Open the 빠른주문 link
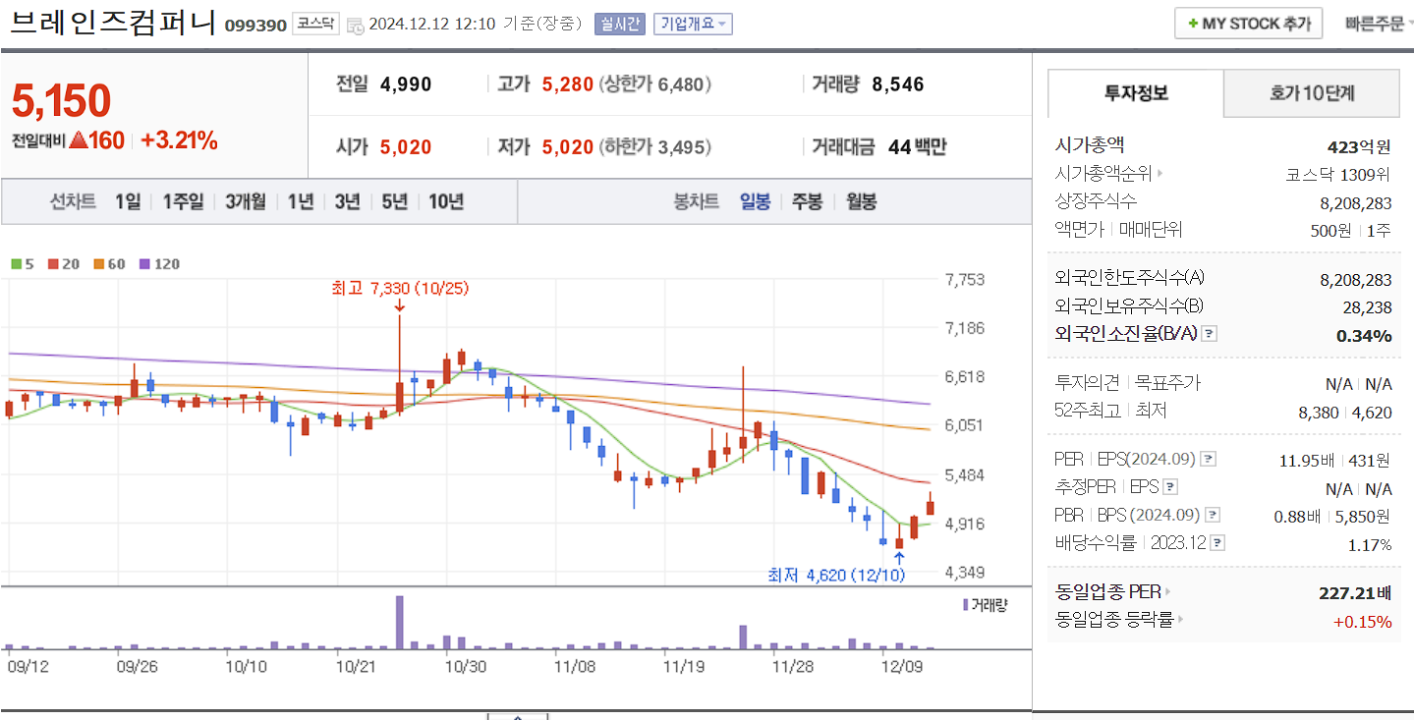Viewport: 1414px width, 720px height. [x=1374, y=22]
